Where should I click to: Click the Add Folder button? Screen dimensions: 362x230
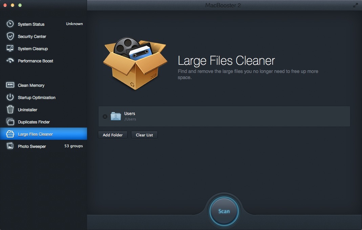(113, 135)
